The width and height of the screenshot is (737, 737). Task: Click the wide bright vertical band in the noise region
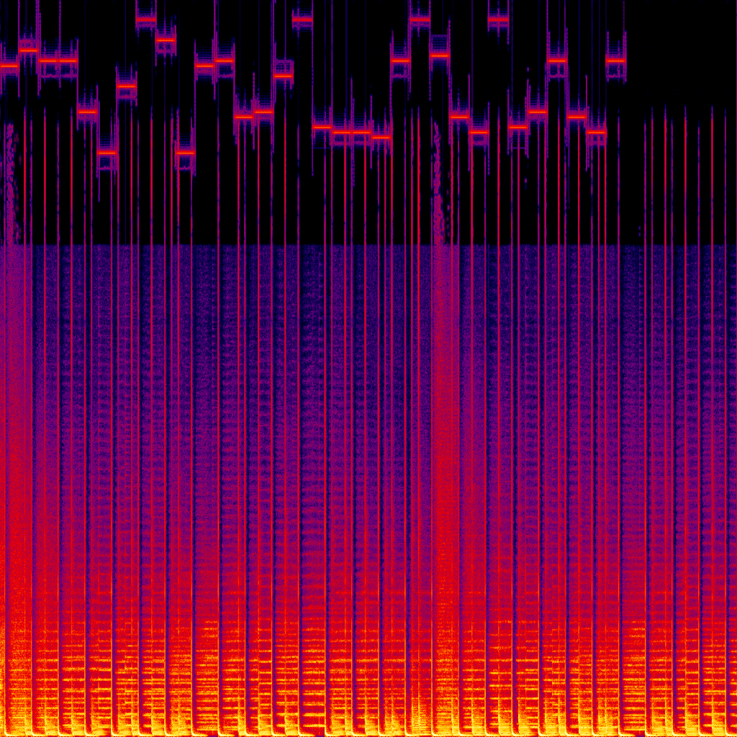pos(445,432)
